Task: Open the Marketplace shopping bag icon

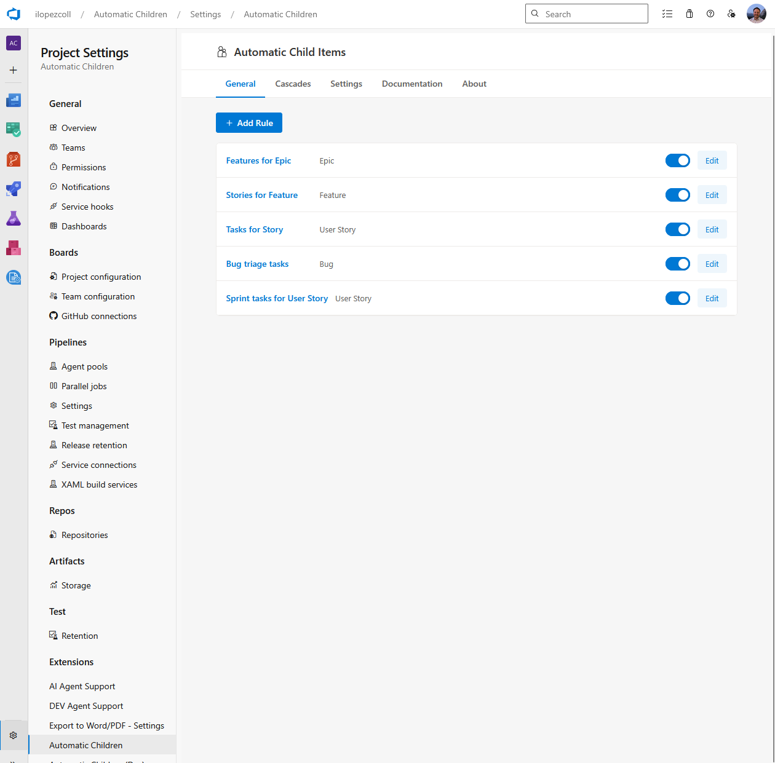Action: (689, 13)
